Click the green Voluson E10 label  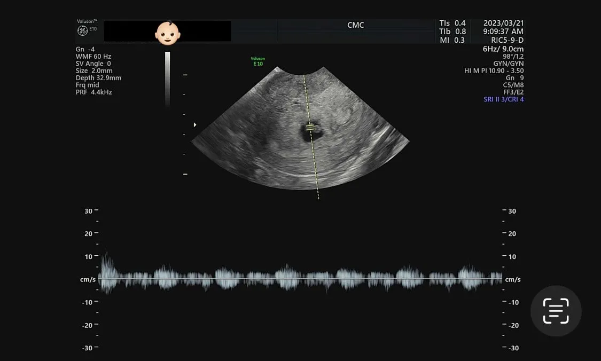pos(258,61)
